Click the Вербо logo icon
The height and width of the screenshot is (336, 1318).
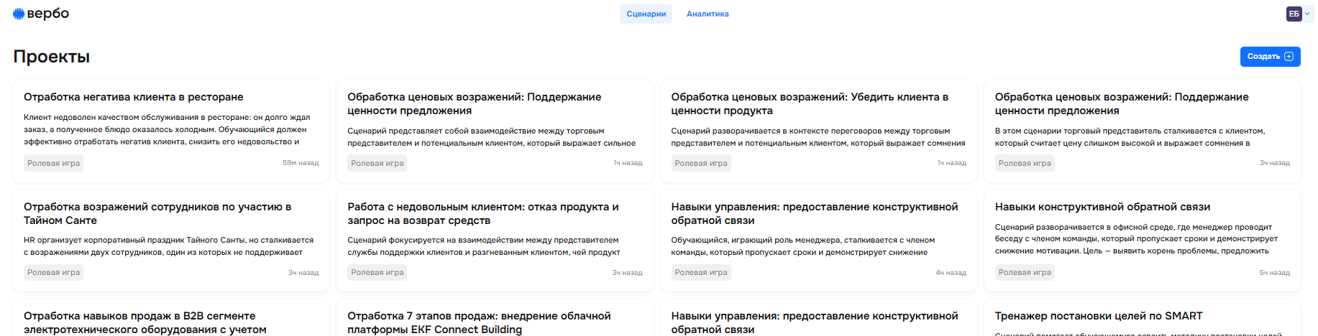[x=19, y=14]
